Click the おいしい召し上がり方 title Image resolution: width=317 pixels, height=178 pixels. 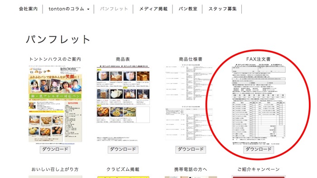[x=55, y=169]
